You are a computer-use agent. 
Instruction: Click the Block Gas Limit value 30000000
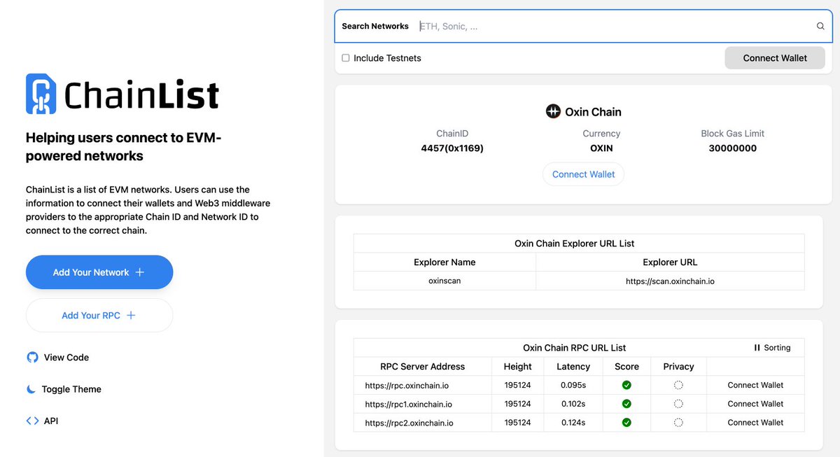click(x=732, y=148)
